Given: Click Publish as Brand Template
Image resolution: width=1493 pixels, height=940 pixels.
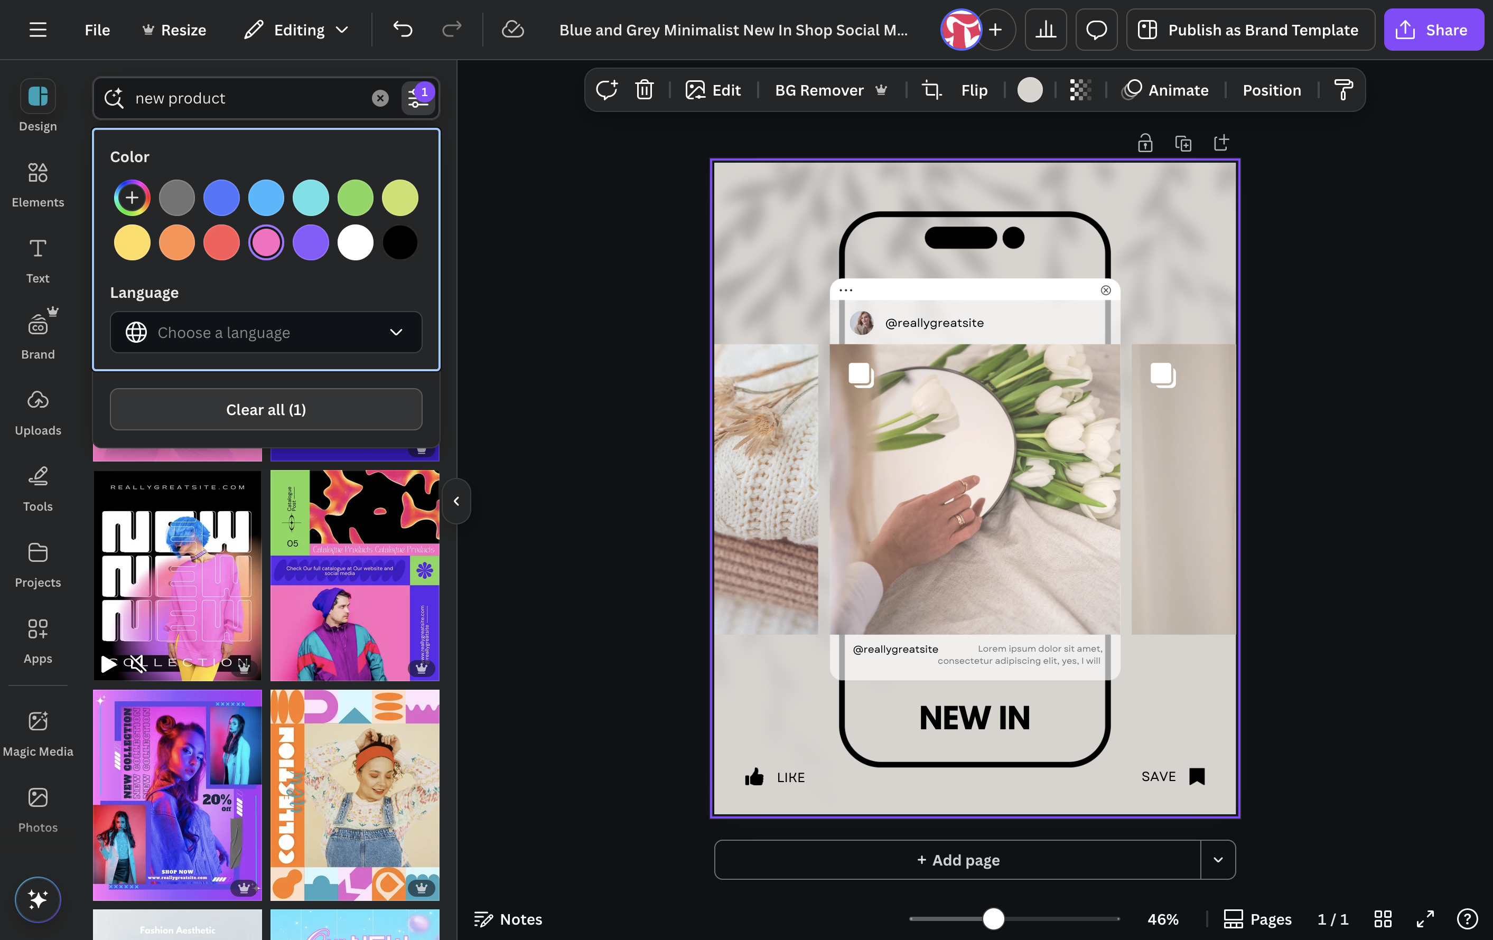Looking at the screenshot, I should click(x=1251, y=29).
